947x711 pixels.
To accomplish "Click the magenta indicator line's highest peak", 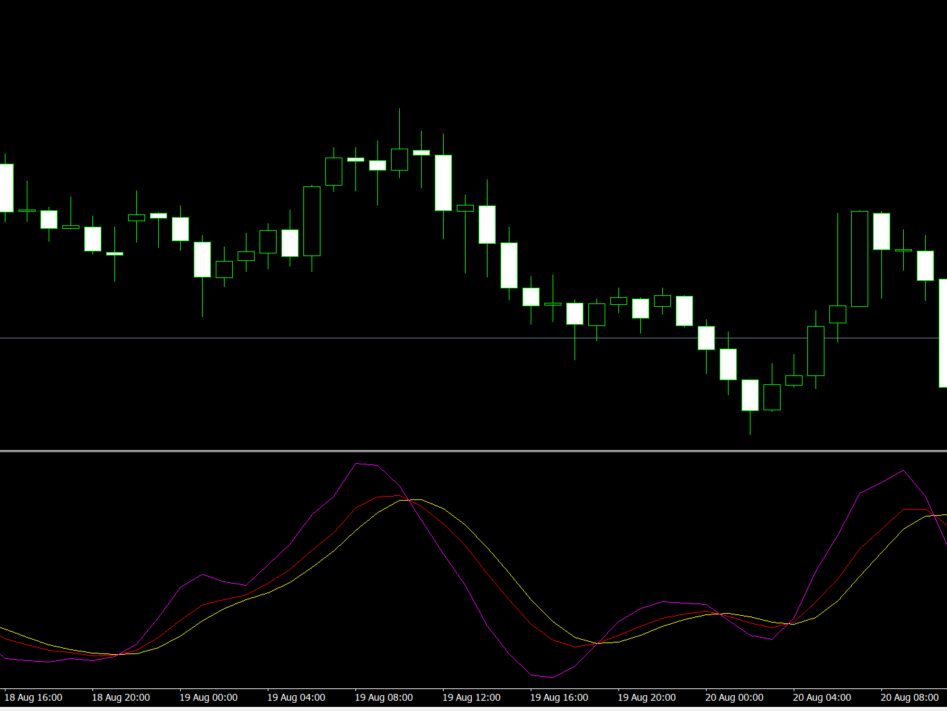I will 357,464.
